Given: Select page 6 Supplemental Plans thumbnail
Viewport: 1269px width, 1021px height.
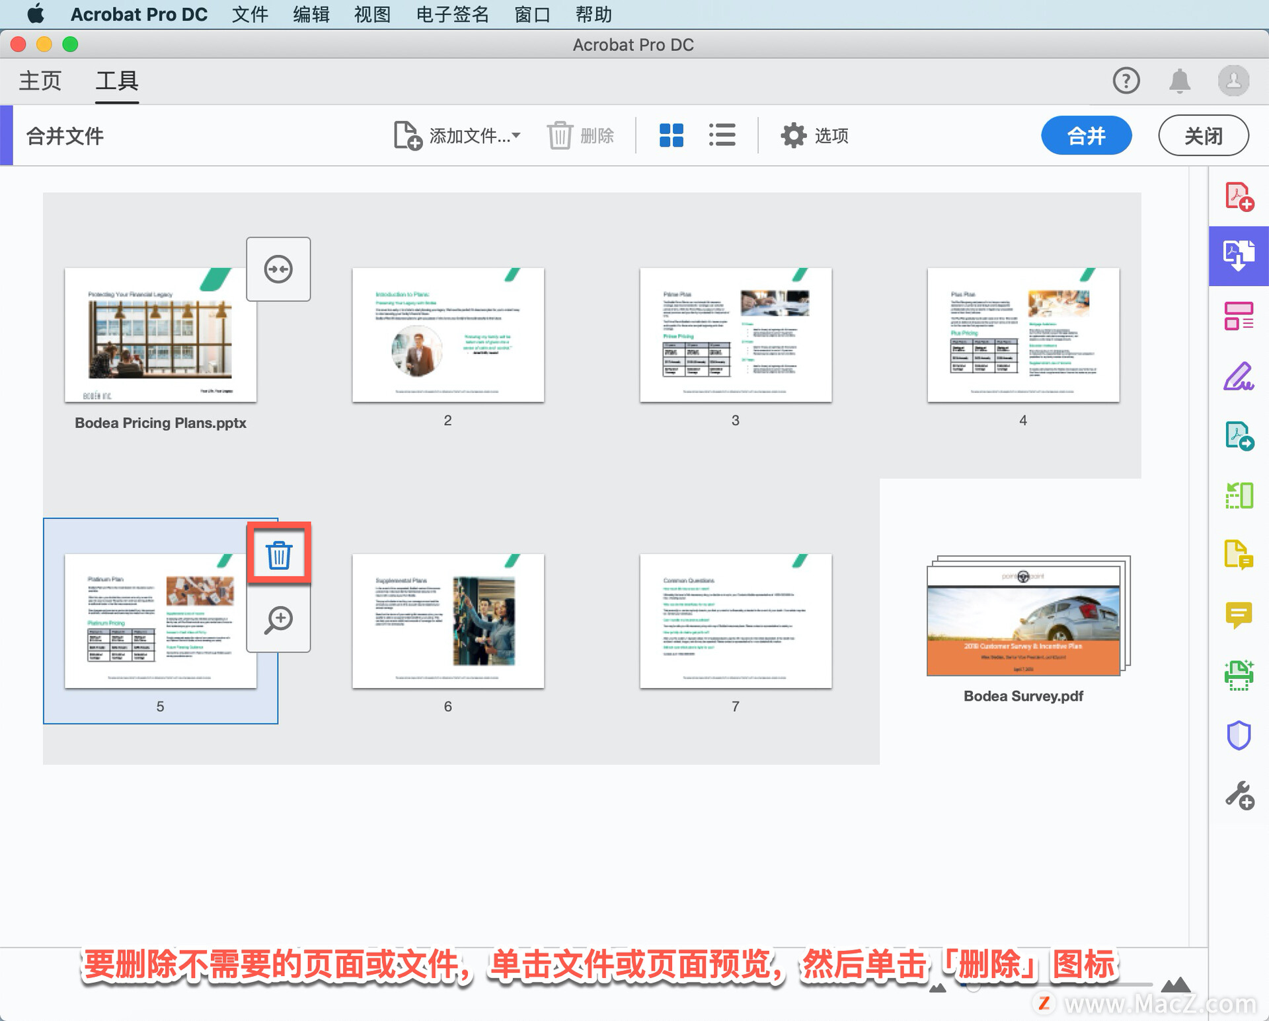Looking at the screenshot, I should pos(448,621).
